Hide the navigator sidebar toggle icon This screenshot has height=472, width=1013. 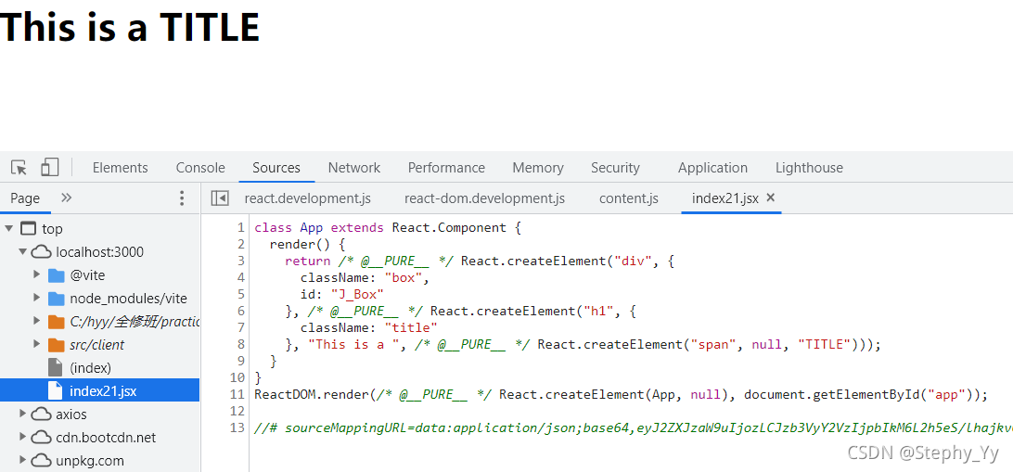220,198
